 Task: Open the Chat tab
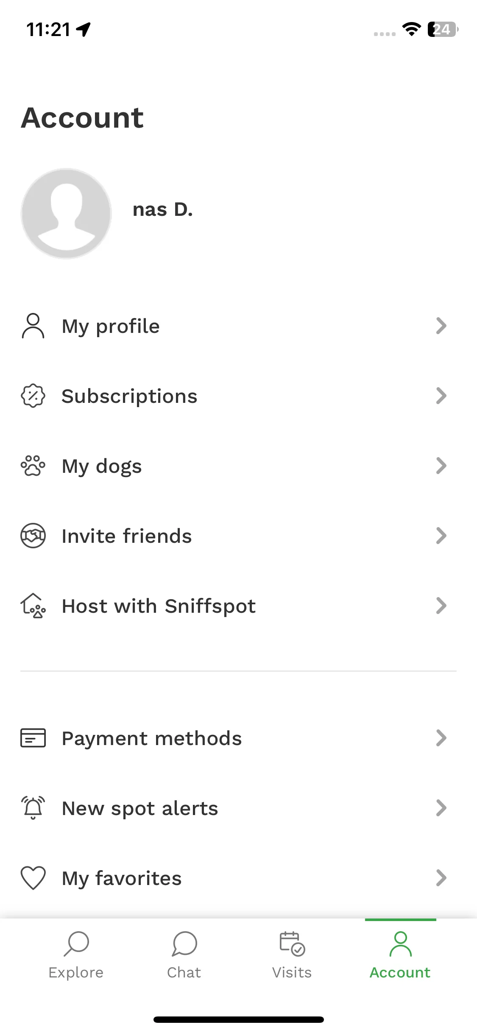pos(184,955)
